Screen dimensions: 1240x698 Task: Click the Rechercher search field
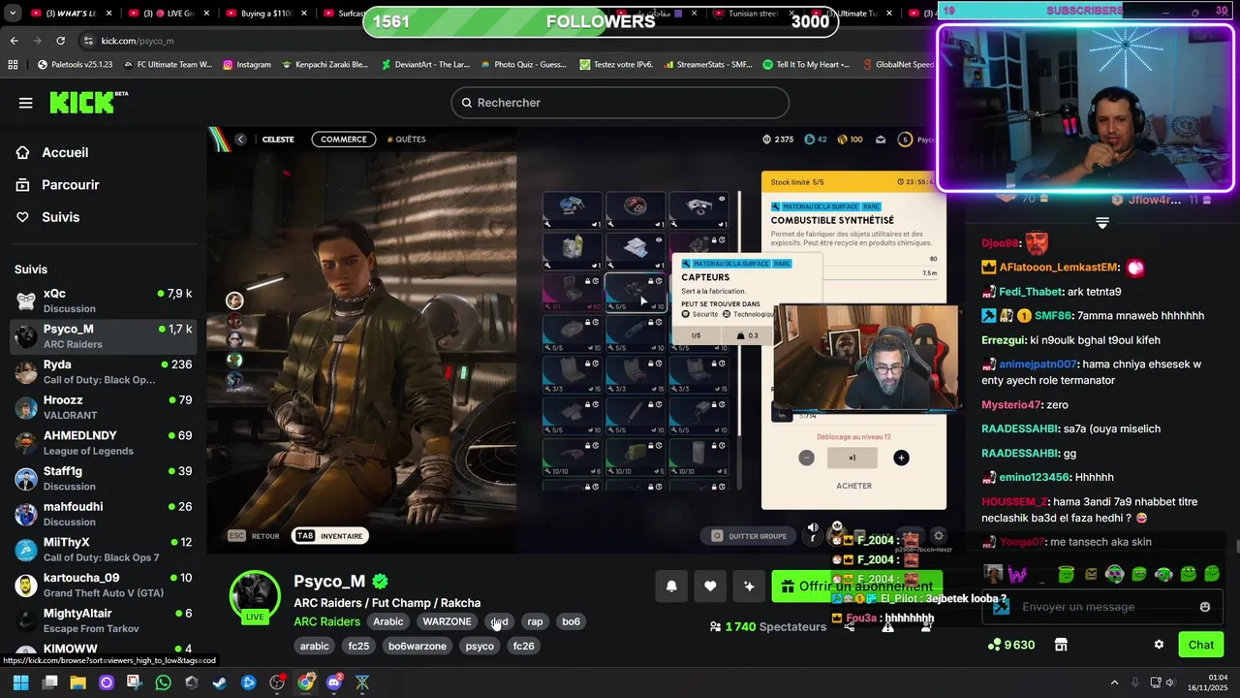pos(620,103)
